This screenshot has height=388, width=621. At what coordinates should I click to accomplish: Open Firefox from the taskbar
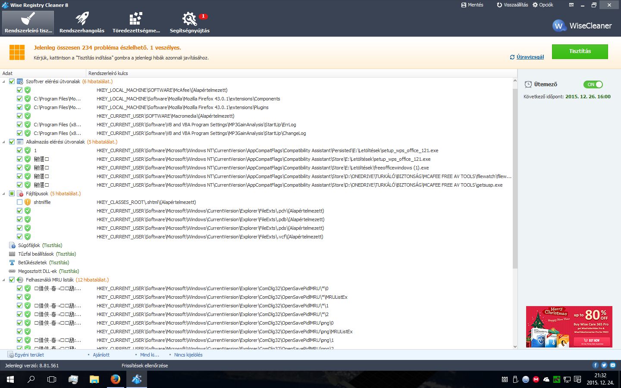(x=115, y=379)
